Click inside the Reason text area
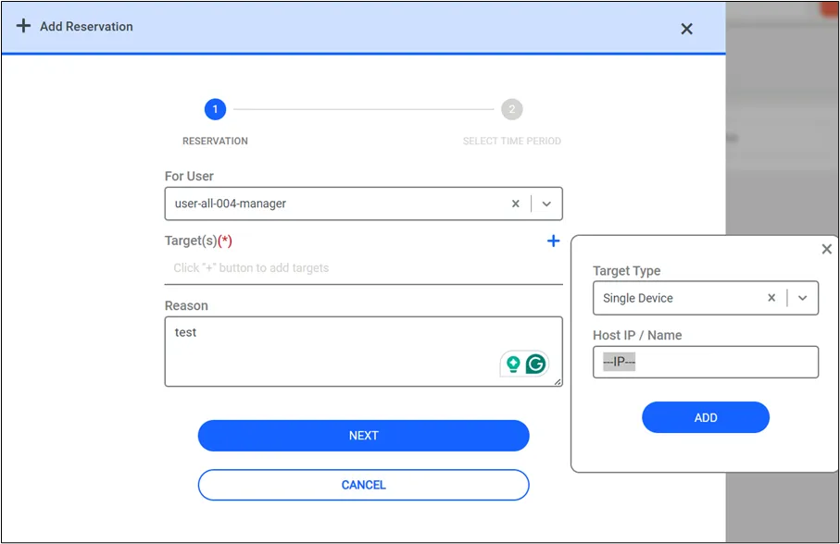Screen dimensions: 840x544 [x=364, y=352]
